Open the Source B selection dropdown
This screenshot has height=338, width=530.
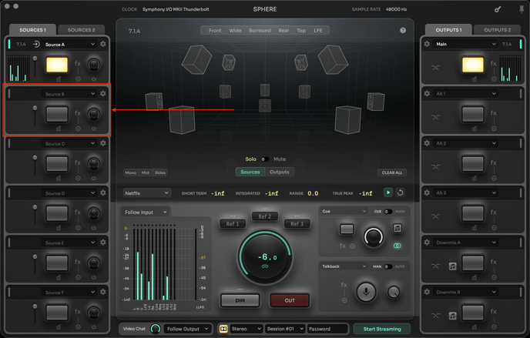(69, 94)
